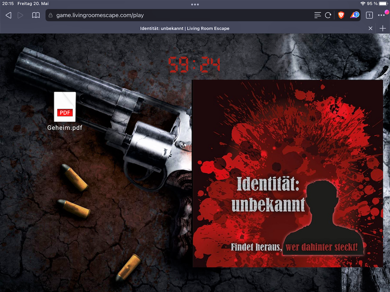
Task: Open Brave Shields lion icon
Action: [341, 15]
